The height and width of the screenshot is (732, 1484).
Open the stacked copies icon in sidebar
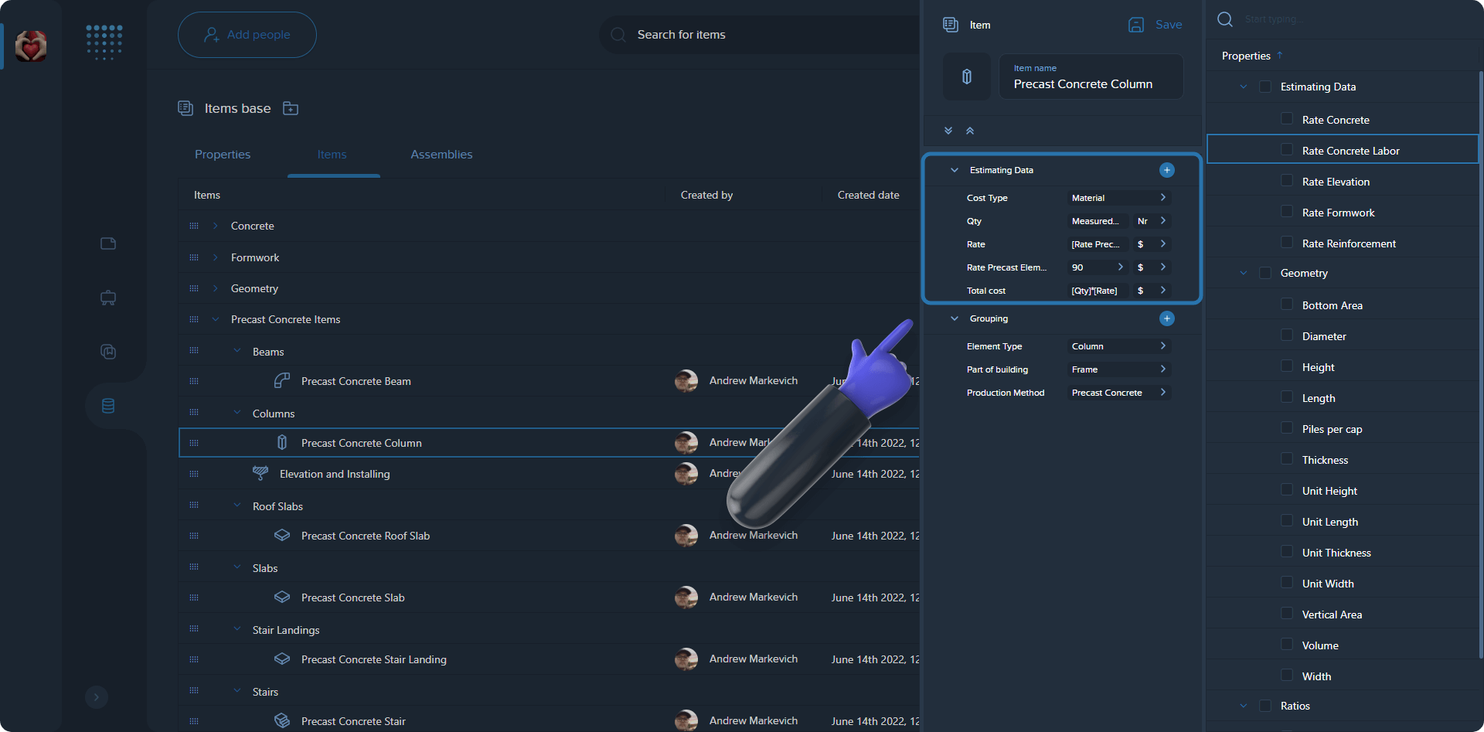click(x=108, y=352)
